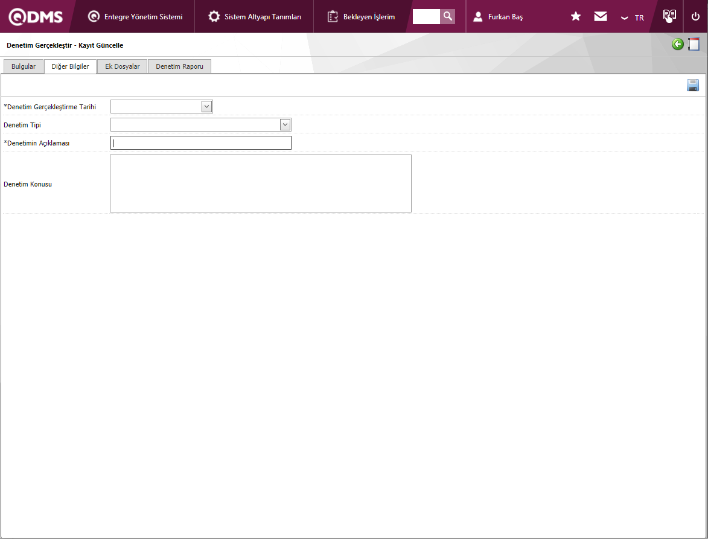This screenshot has width=708, height=539.
Task: Open the Denetim Raporu tab
Action: [x=179, y=66]
